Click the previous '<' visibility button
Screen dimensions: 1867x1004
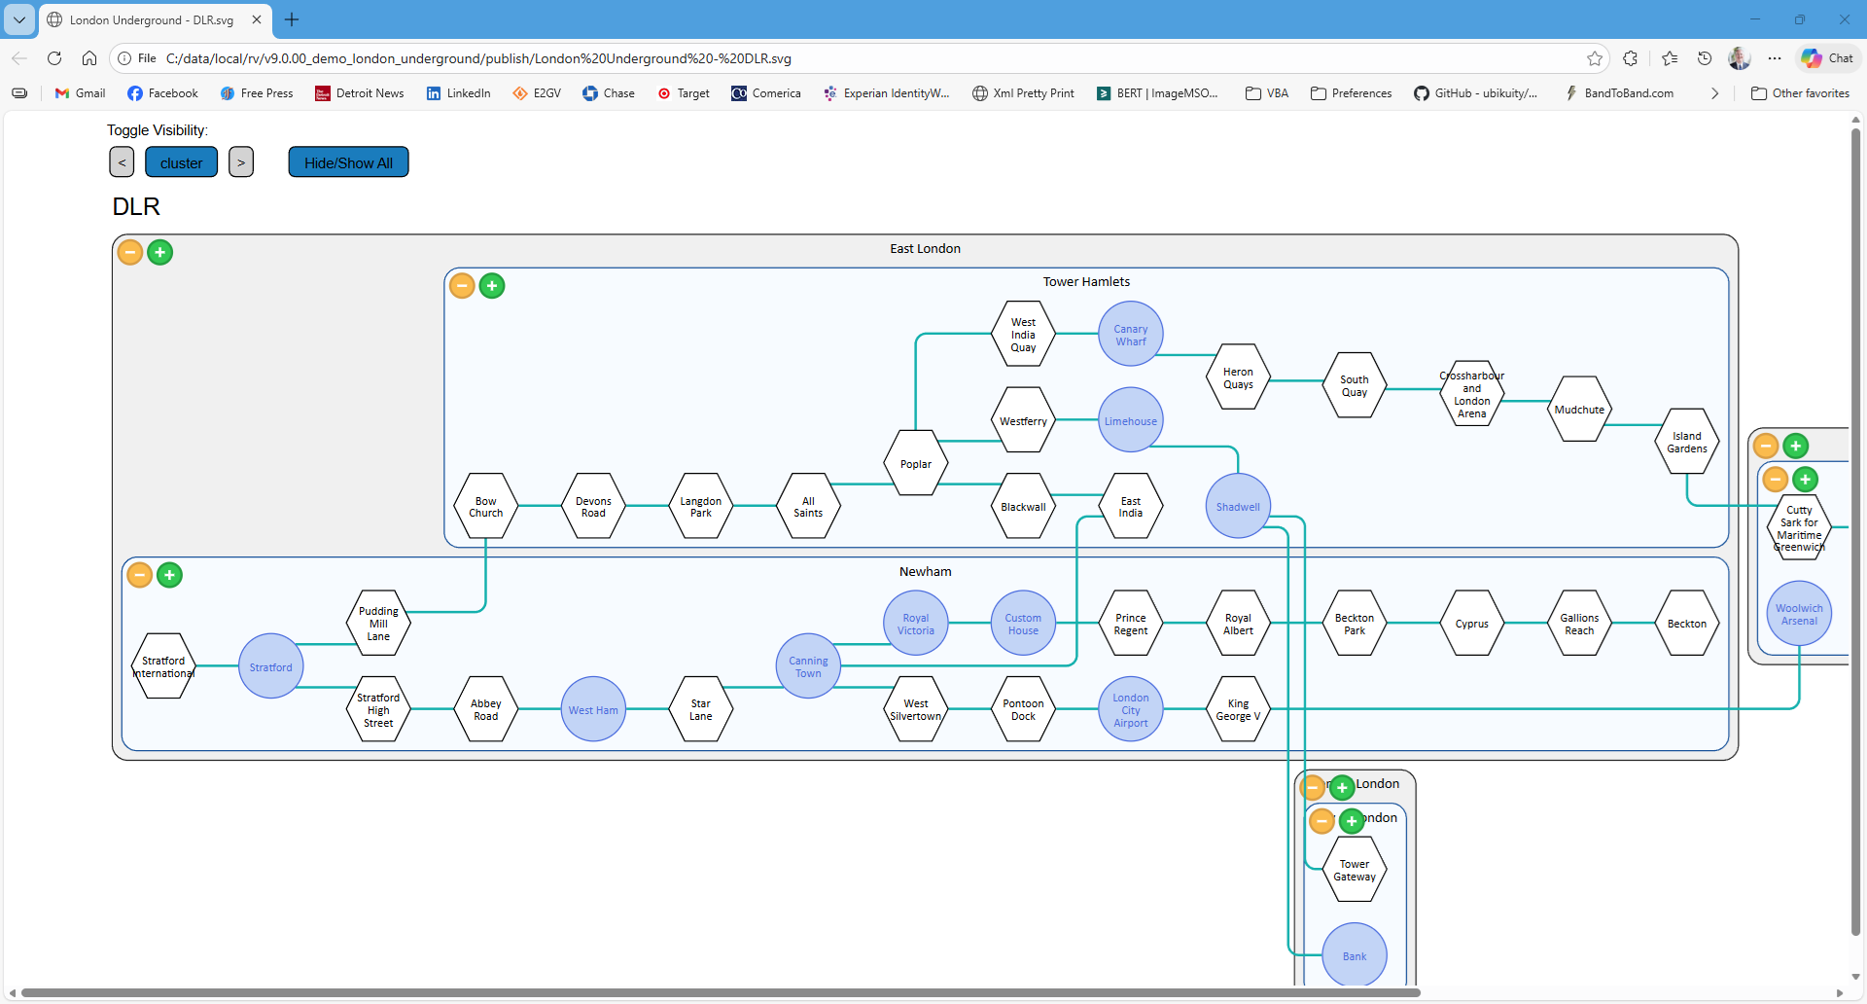click(122, 162)
